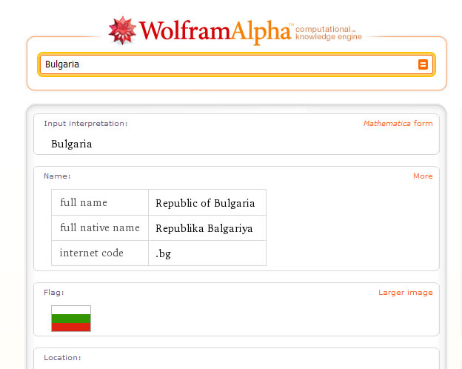
Task: Click the 'Input interpretation:' heading
Action: [86, 123]
